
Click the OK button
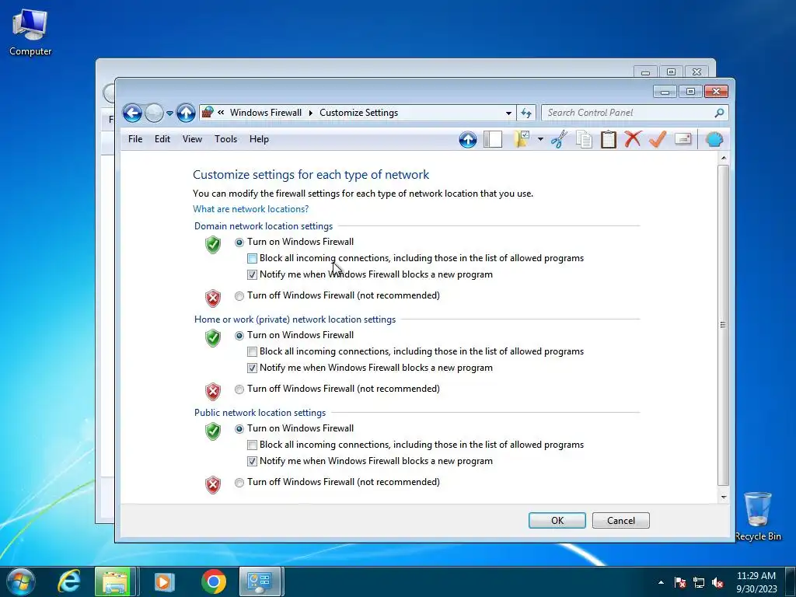[557, 520]
